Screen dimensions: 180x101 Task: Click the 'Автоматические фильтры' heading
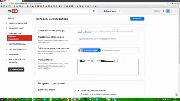52,31
